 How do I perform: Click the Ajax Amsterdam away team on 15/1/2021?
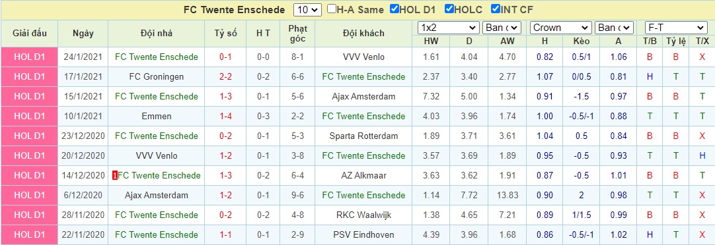(363, 96)
